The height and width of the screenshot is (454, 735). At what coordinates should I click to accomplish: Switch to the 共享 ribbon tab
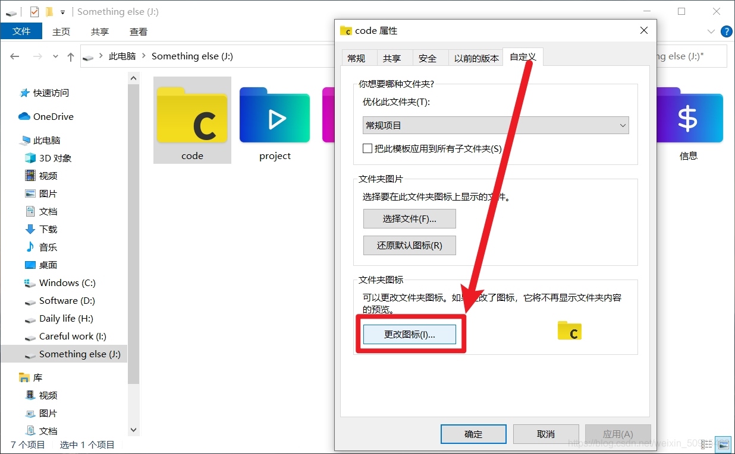(x=100, y=31)
